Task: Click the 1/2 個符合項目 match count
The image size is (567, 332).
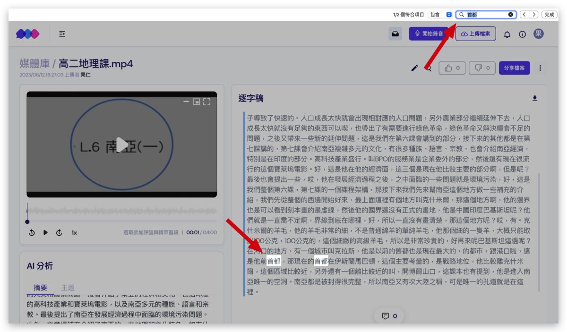Action: pyautogui.click(x=408, y=15)
